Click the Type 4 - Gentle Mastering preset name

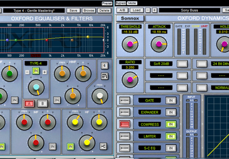coord(34,10)
